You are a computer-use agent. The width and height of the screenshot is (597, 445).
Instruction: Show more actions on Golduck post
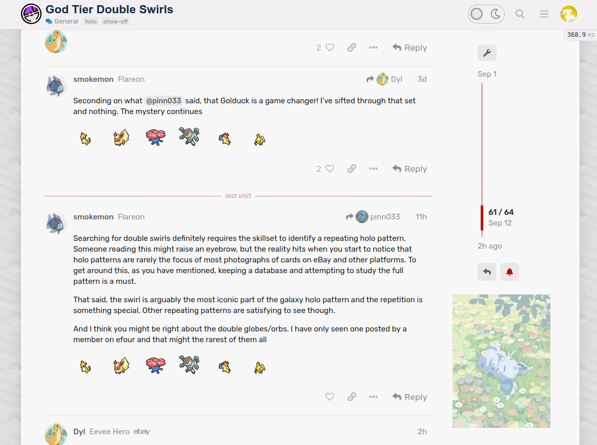373,169
